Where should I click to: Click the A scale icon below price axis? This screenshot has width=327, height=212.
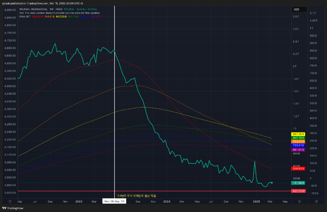point(299,201)
